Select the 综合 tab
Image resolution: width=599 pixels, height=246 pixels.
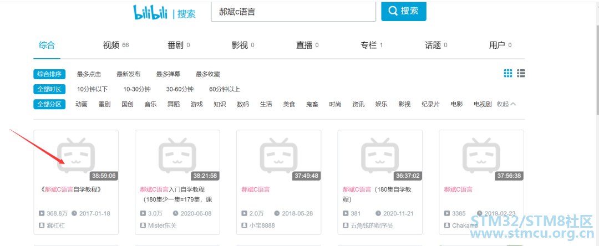tap(47, 45)
